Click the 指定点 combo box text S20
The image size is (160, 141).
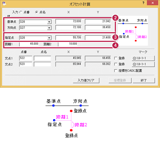pyautogui.click(x=22, y=38)
